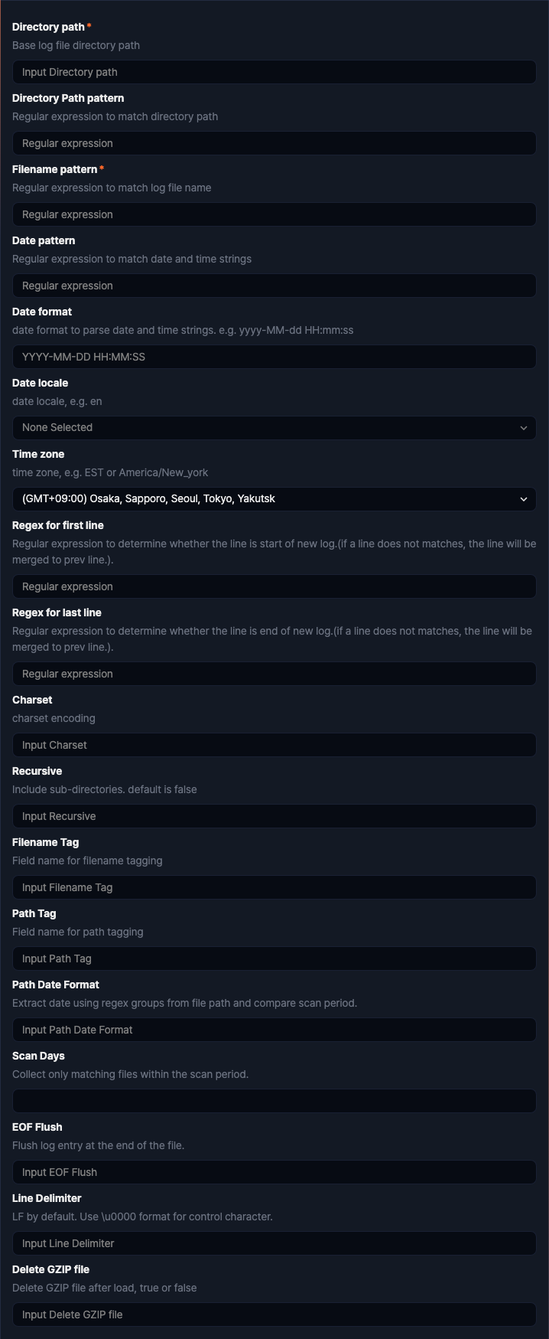Open the Time zone dropdown
This screenshot has width=549, height=1339.
pyautogui.click(x=274, y=498)
